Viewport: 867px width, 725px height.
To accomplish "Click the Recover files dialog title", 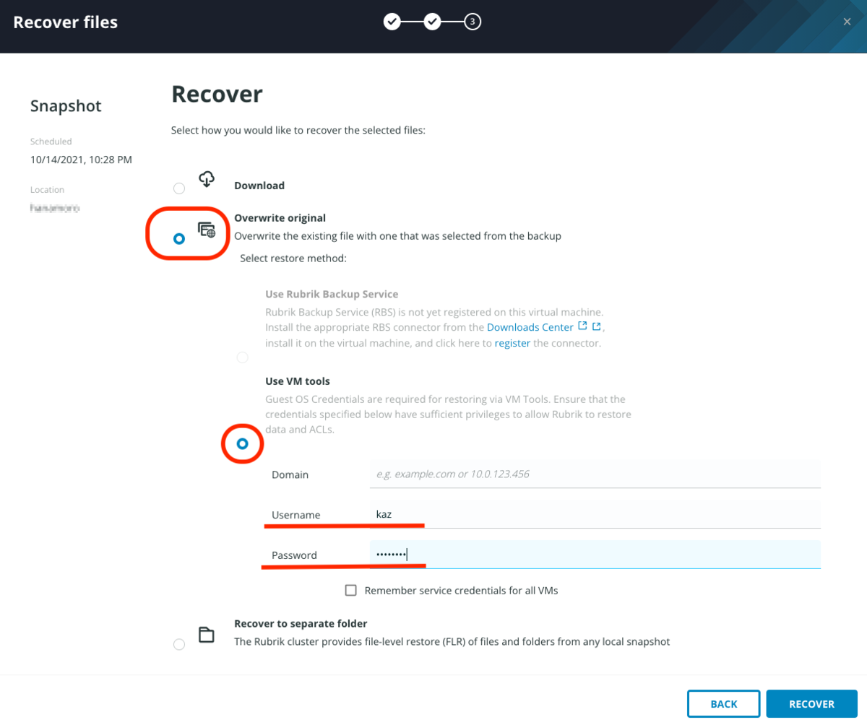I will tap(66, 22).
